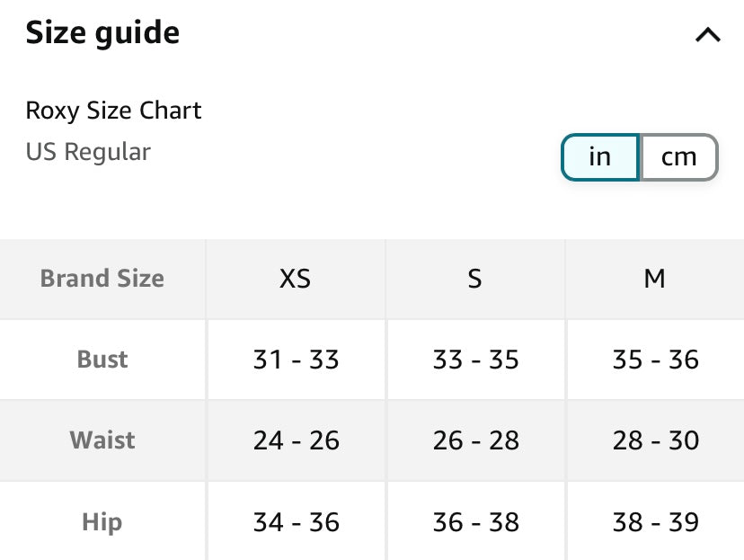Select the M column header

[x=655, y=279]
